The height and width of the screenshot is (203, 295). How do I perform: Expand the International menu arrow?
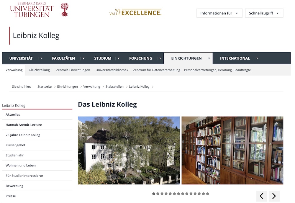[257, 58]
